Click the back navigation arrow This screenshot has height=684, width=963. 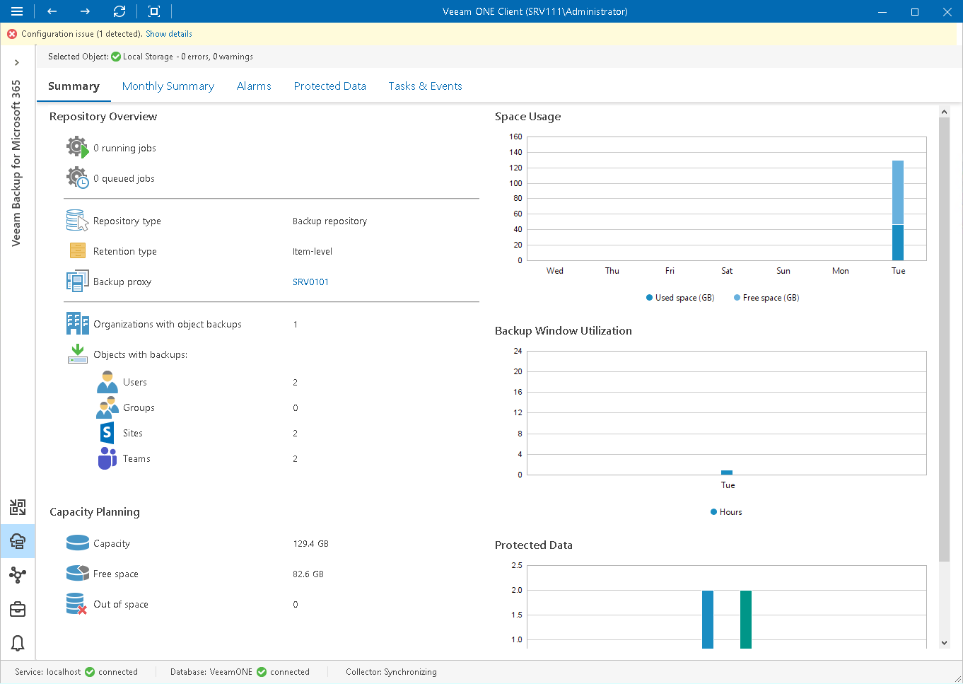tap(49, 11)
